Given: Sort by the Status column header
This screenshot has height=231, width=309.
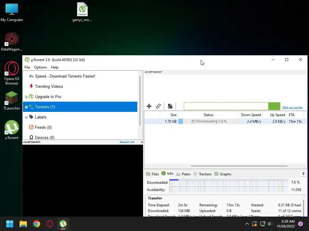Looking at the screenshot, I should (x=208, y=115).
